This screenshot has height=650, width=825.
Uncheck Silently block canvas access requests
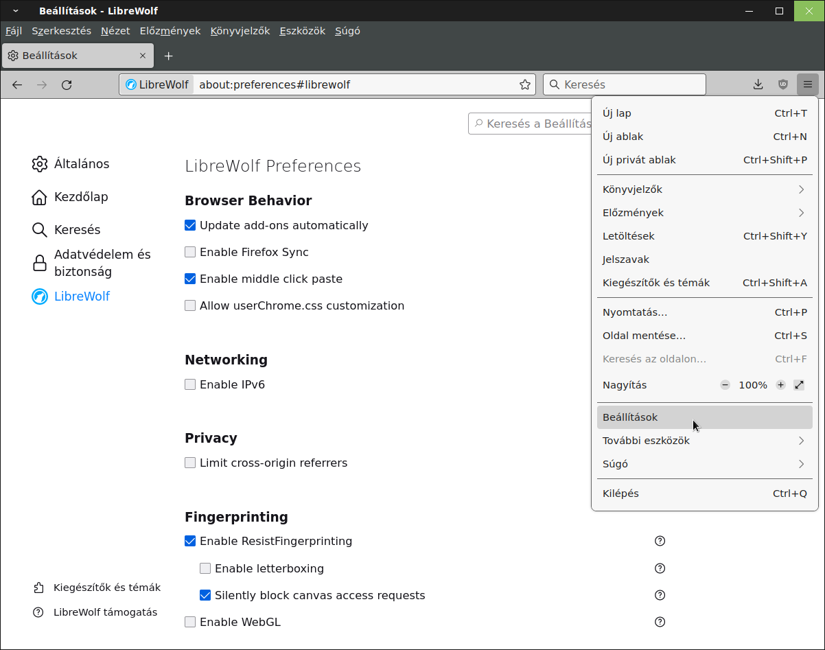pyautogui.click(x=205, y=595)
